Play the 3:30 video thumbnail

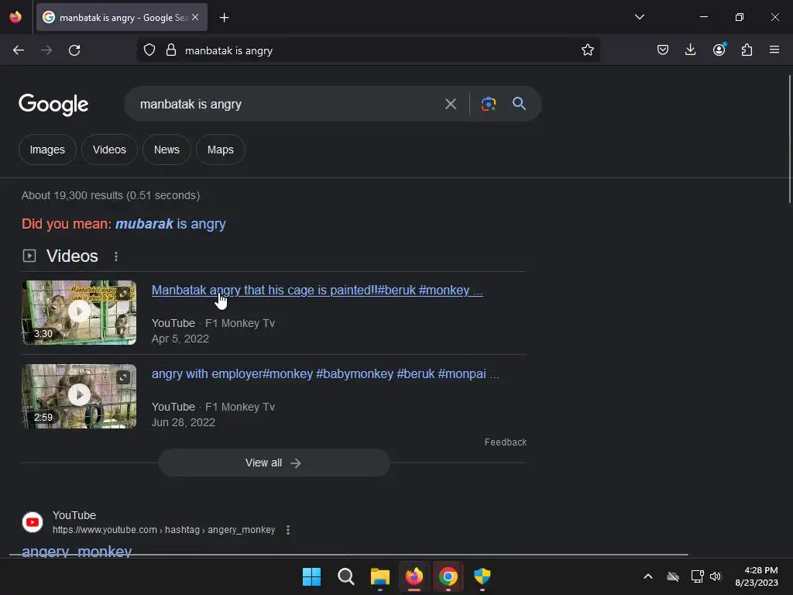pos(79,312)
